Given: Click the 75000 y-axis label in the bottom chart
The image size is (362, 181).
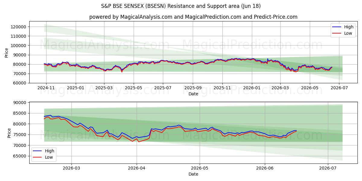Looking at the screenshot, I should point(20,135).
